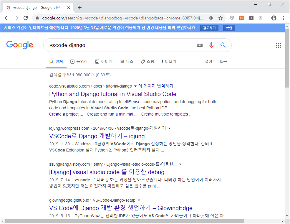Click 'ssungkang.tistory.com › entry' breadcrumb
This screenshot has height=224, width=290.
pos(76,164)
